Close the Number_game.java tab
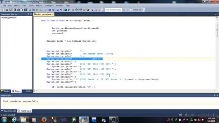The height and width of the screenshot is (123, 219). [x=53, y=14]
